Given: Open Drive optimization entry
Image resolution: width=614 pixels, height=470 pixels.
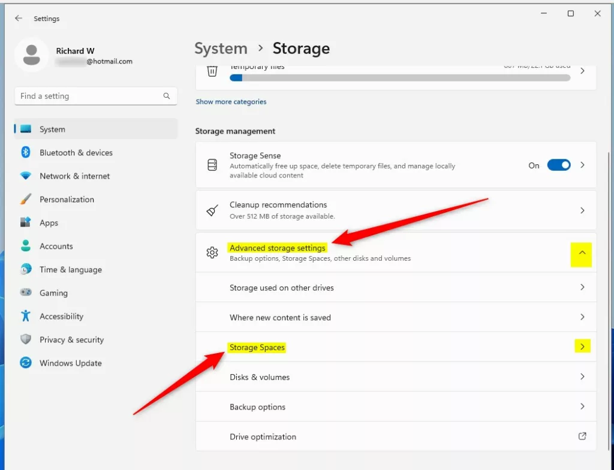Looking at the screenshot, I should (x=396, y=436).
